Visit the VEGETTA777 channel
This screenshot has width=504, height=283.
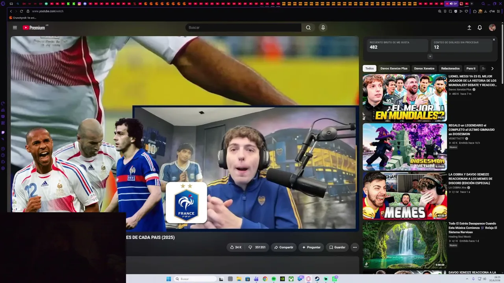[456, 139]
